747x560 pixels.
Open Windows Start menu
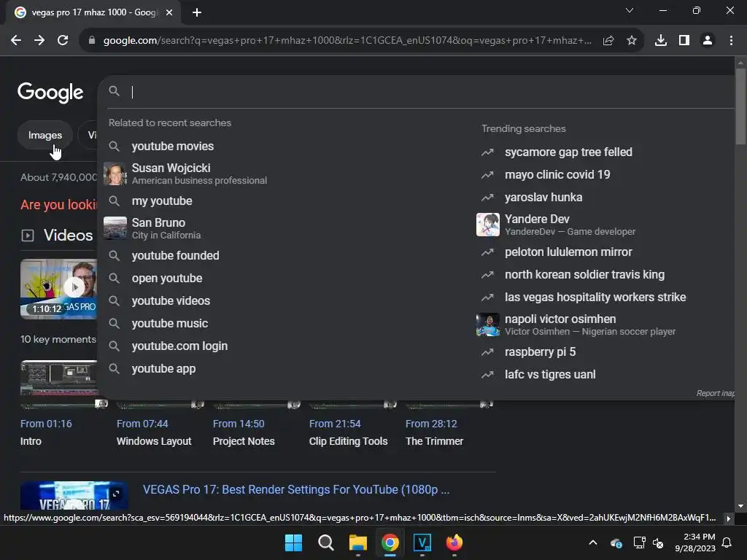pyautogui.click(x=293, y=542)
